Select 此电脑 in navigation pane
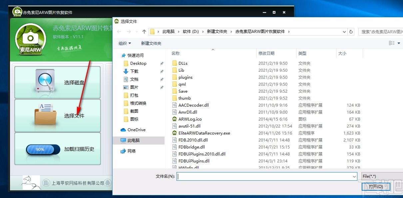 pyautogui.click(x=139, y=140)
